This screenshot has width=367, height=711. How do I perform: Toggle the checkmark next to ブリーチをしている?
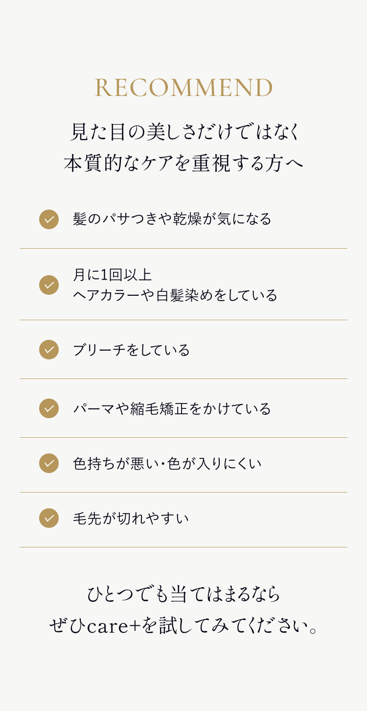[49, 350]
